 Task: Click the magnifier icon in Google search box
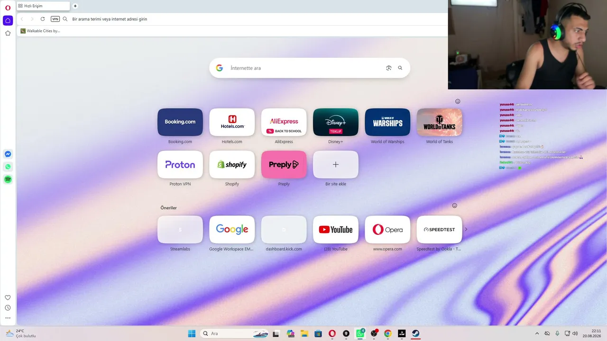(400, 68)
